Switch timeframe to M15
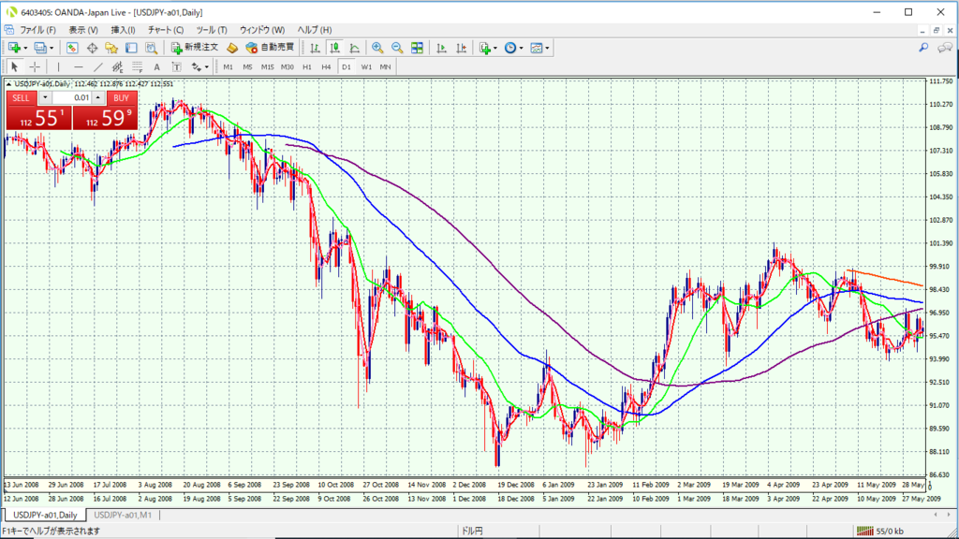 click(x=267, y=67)
